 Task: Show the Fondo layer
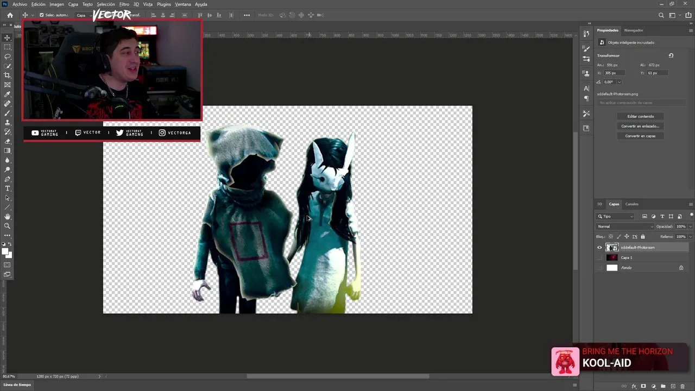[599, 268]
